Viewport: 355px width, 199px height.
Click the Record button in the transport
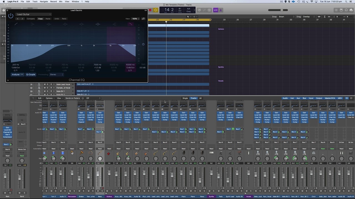(x=150, y=10)
